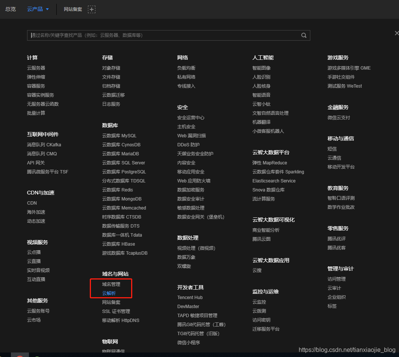The width and height of the screenshot is (399, 357).
Task: Open 腾讯优评 link
Action: pos(336,239)
